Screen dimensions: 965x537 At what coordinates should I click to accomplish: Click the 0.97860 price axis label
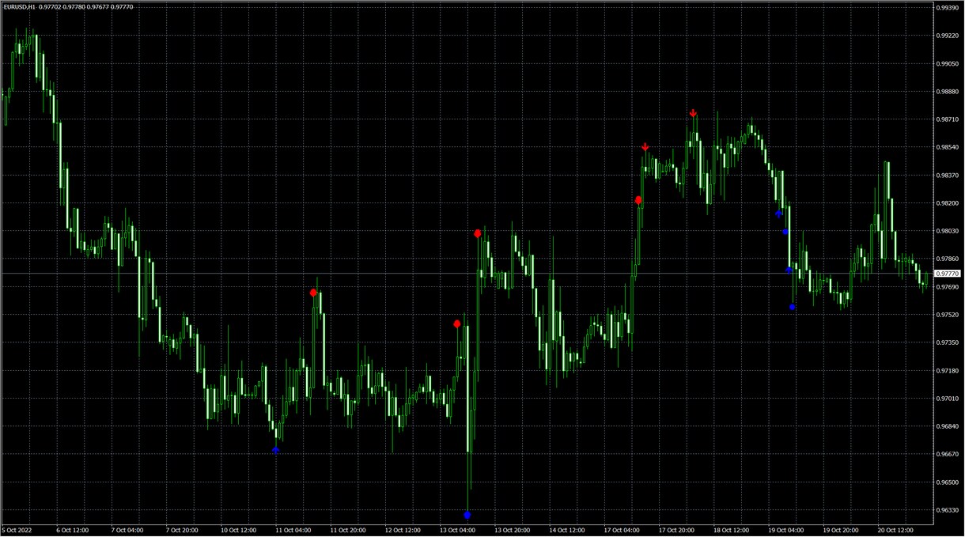pyautogui.click(x=948, y=259)
